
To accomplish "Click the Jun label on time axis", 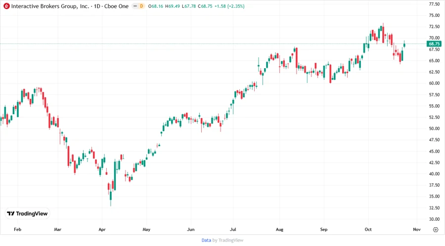I will 191,229.
